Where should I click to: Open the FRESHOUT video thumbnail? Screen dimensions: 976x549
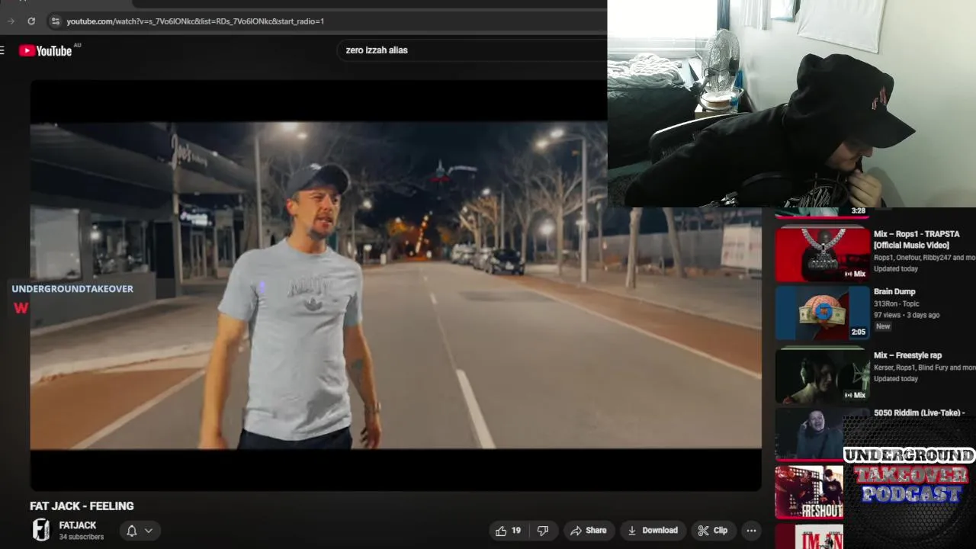pos(810,493)
